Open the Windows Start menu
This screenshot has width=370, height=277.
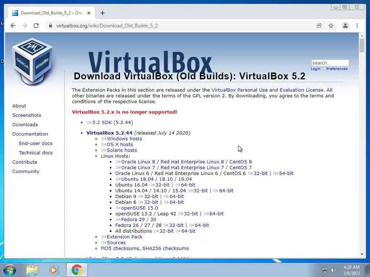tap(10, 270)
